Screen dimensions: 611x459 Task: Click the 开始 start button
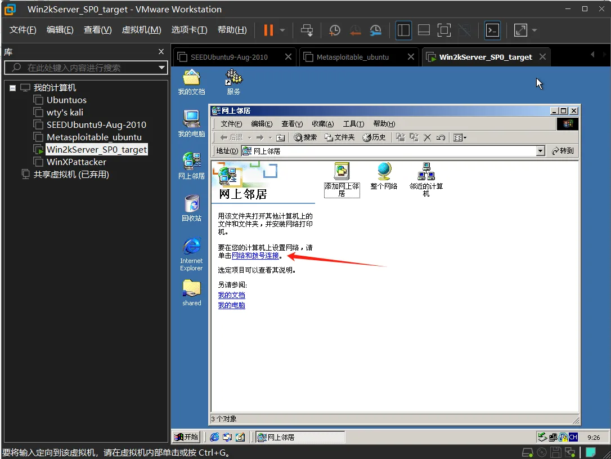186,437
